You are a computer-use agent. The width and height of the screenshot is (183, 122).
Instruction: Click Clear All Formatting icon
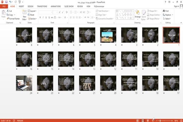coord(66,12)
